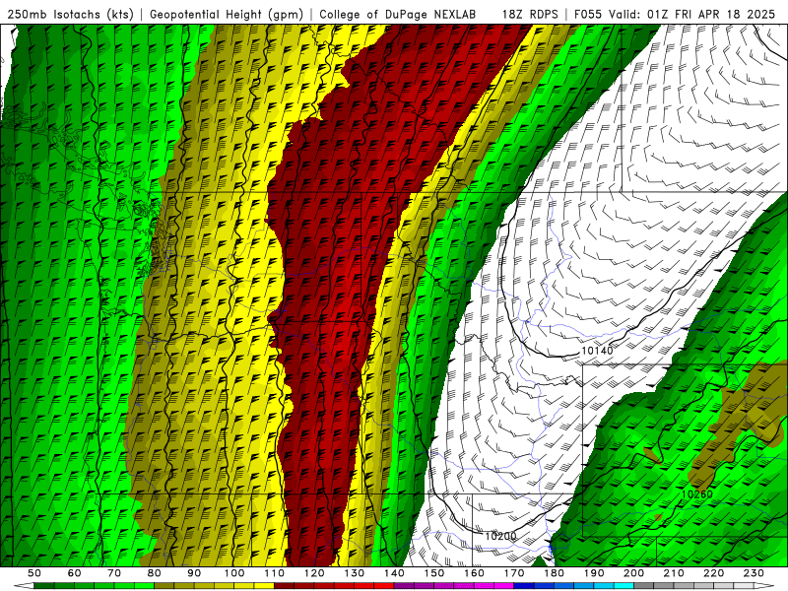Click the 130 kts color scale label
788x591 pixels.
(x=355, y=573)
